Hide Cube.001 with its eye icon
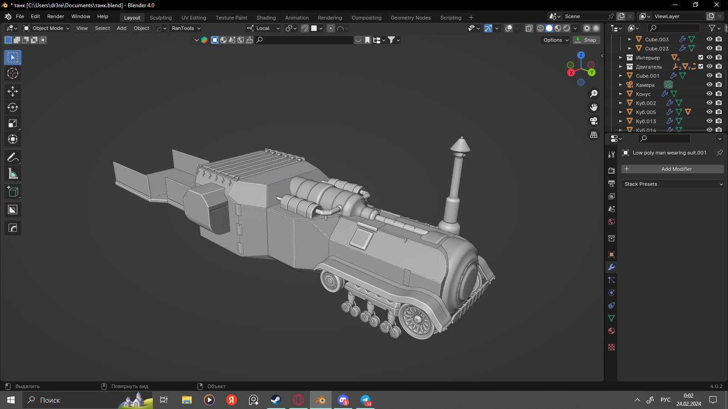The width and height of the screenshot is (728, 409). pyautogui.click(x=709, y=75)
